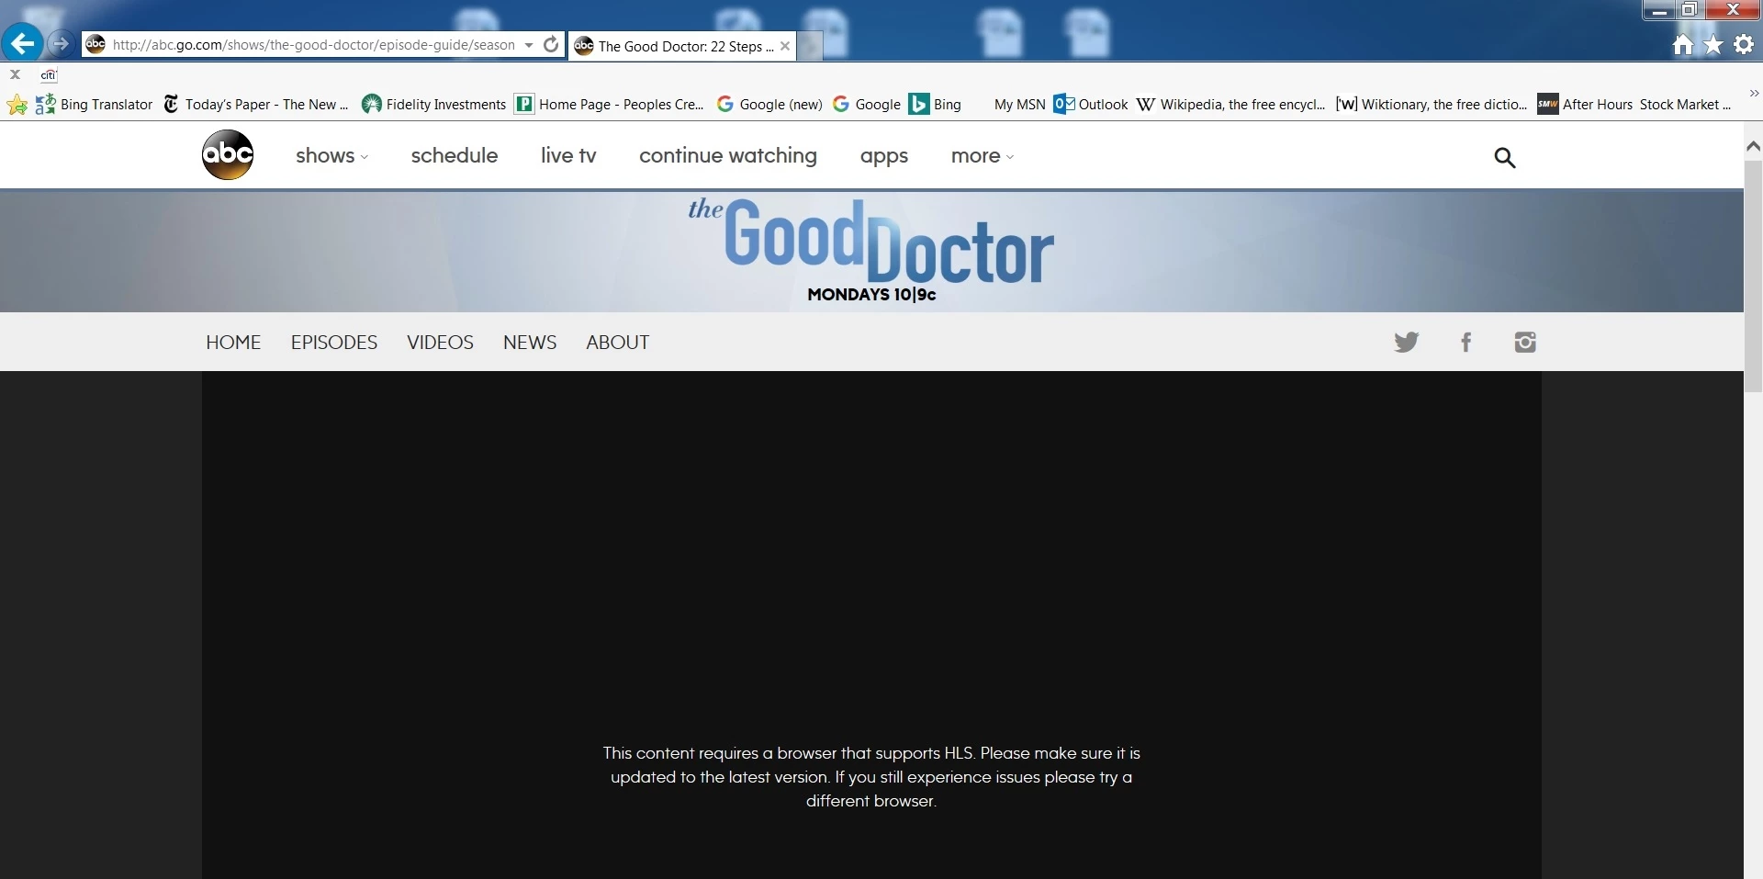Close The Good Doctor browser tab

click(785, 46)
